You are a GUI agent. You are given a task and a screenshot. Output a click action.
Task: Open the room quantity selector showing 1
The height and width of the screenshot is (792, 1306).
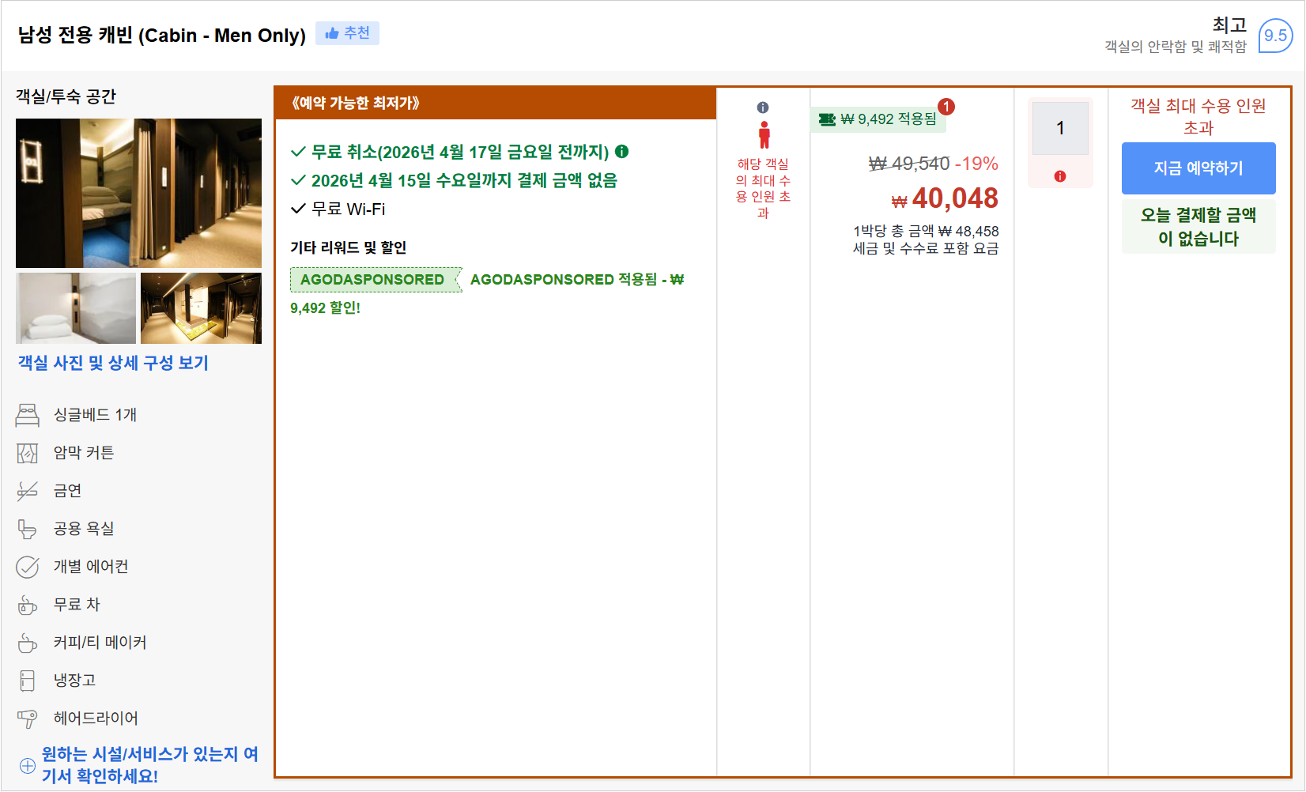tap(1060, 128)
